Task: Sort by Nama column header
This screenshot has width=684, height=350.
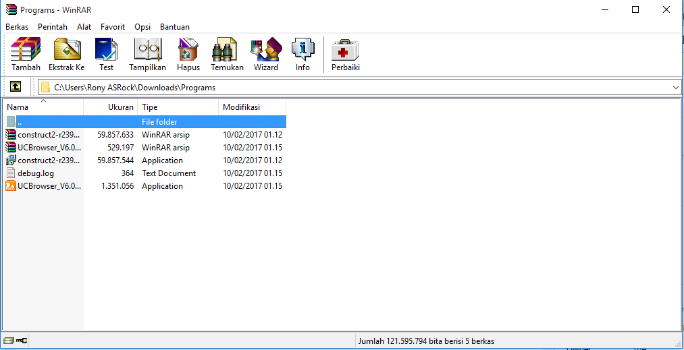Action: 43,107
